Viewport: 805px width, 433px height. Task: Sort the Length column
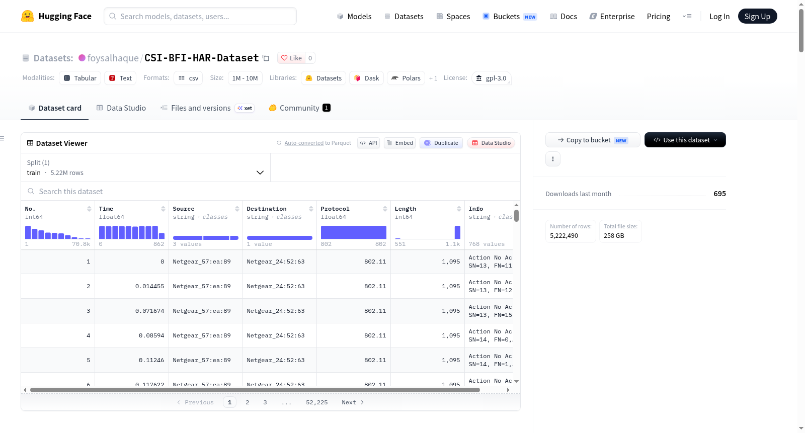[x=459, y=209]
